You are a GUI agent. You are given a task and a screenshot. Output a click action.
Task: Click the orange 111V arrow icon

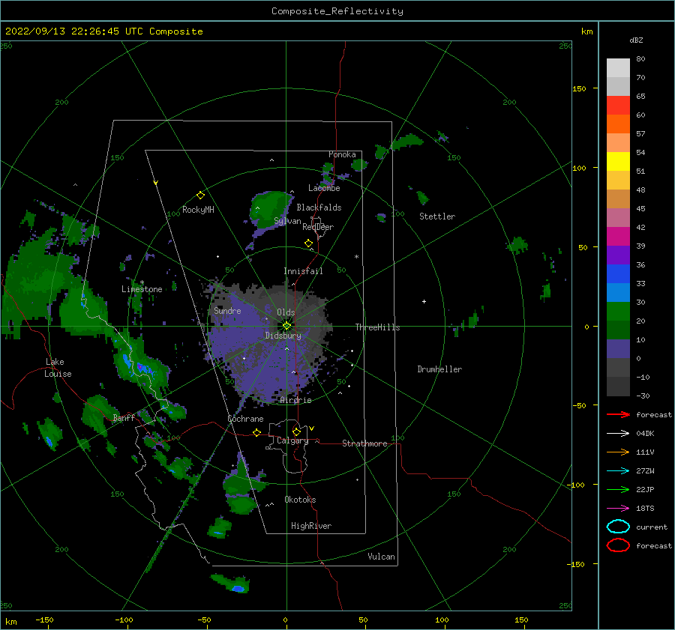coord(618,452)
